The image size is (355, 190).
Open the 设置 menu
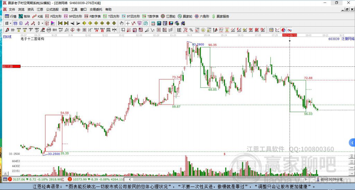tap(65, 9)
